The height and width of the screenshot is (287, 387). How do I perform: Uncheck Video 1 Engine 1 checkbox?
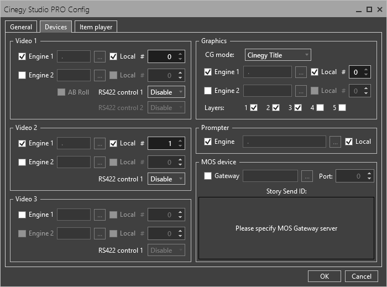22,56
